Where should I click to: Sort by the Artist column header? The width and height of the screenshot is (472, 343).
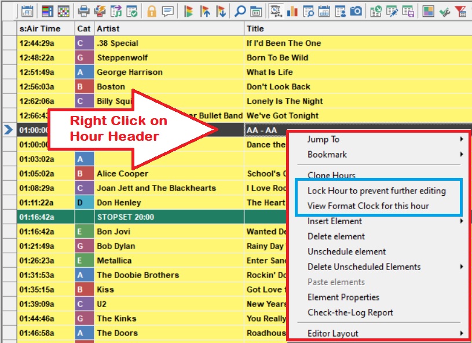pyautogui.click(x=169, y=28)
